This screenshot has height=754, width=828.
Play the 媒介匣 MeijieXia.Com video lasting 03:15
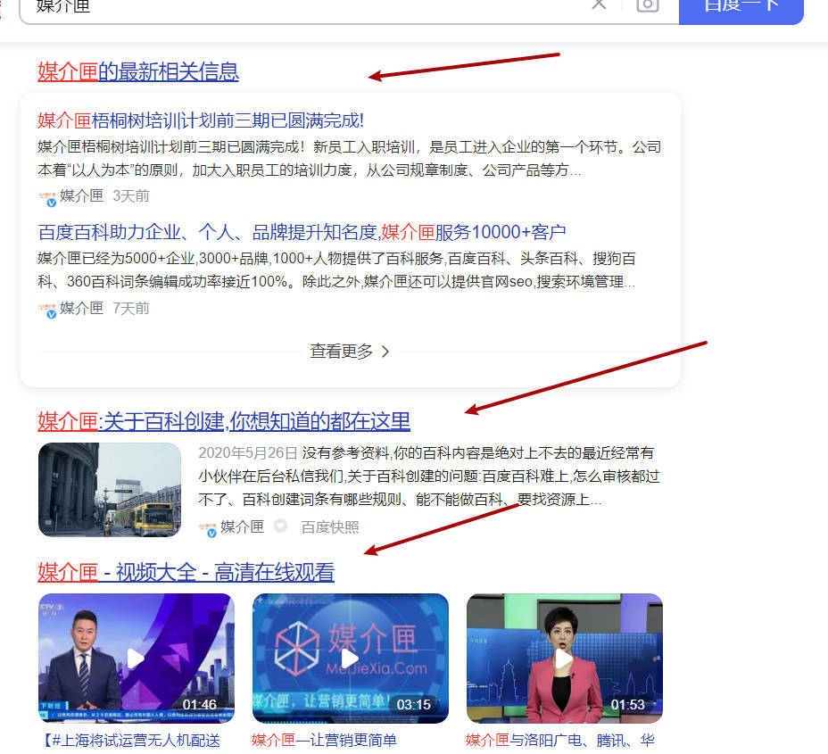pos(350,659)
